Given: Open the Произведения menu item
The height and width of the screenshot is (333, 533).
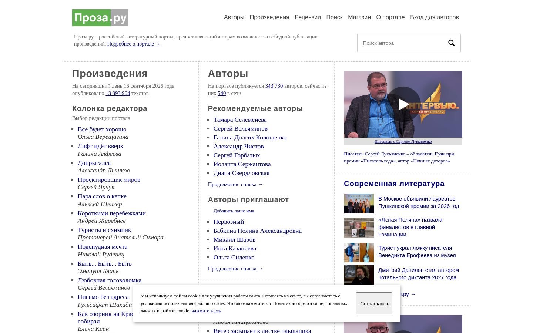Looking at the screenshot, I should pos(269,17).
